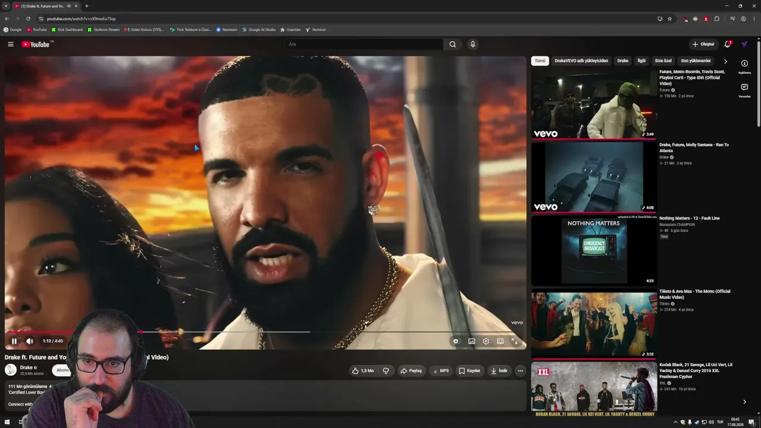Open the XXL Freshman Cypher video title

[696, 370]
